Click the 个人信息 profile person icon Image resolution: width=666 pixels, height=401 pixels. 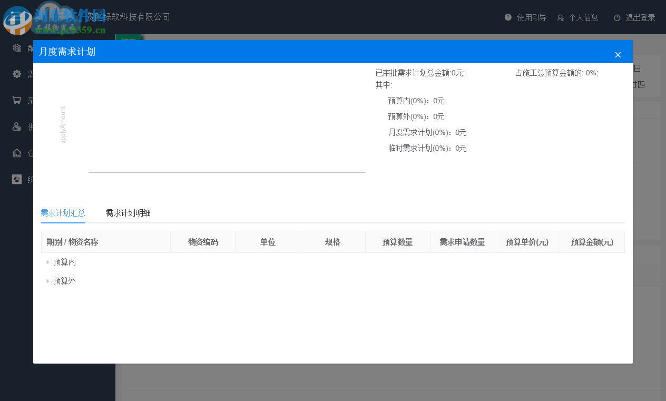point(560,17)
